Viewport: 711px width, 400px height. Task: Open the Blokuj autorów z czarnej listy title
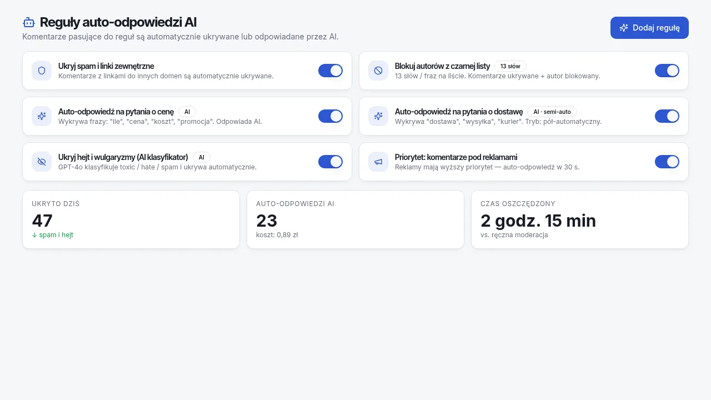(442, 66)
